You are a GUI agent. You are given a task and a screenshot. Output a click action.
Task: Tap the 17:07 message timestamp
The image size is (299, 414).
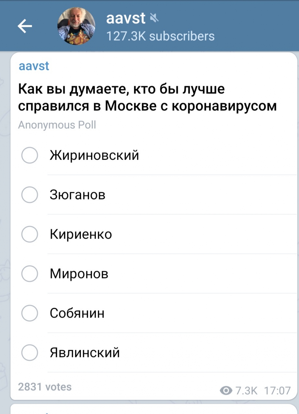coord(277,391)
